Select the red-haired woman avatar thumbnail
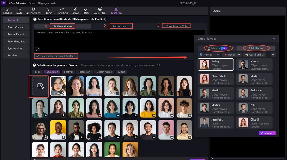This screenshot has width=287, height=160. [x=130, y=86]
